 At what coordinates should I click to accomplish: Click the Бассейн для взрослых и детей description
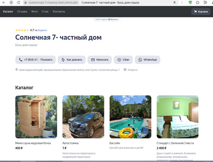126,148
